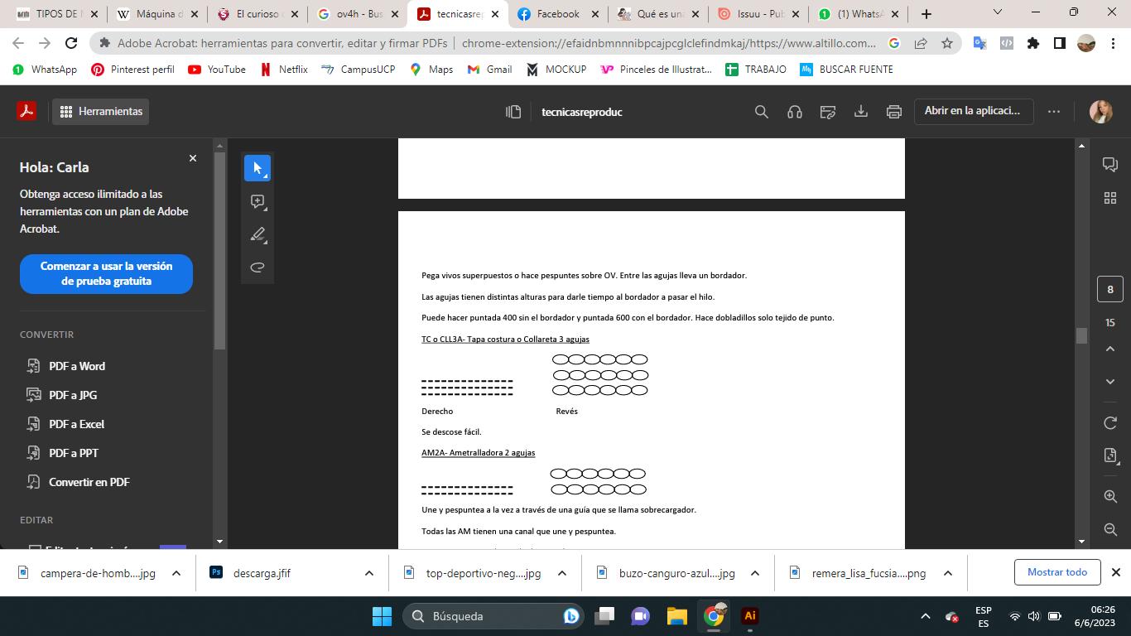Open the CampusUCP bookmark
Image resolution: width=1131 pixels, height=636 pixels.
coord(358,70)
